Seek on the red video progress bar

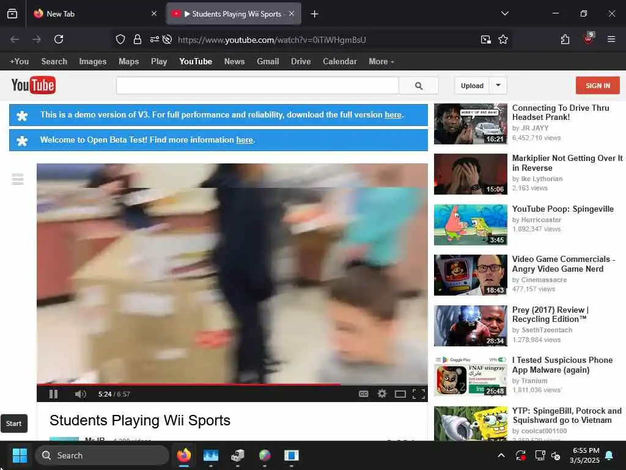pyautogui.click(x=232, y=384)
